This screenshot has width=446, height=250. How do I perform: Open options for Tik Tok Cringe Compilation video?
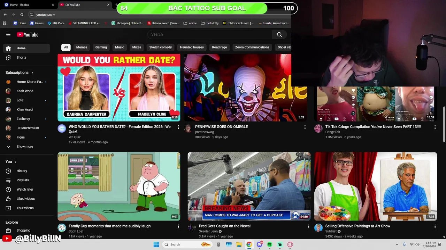[x=435, y=127]
